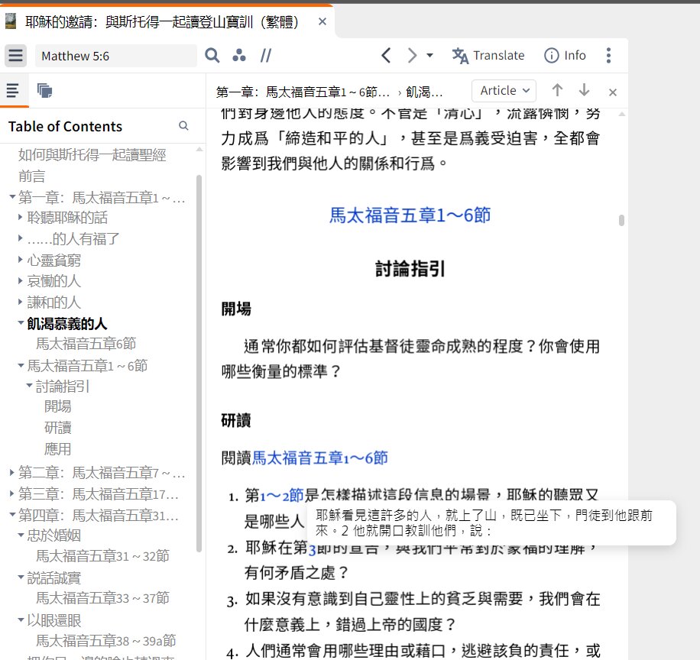700x660 pixels.
Task: Open 前言 from the contents list
Action: click(x=31, y=176)
